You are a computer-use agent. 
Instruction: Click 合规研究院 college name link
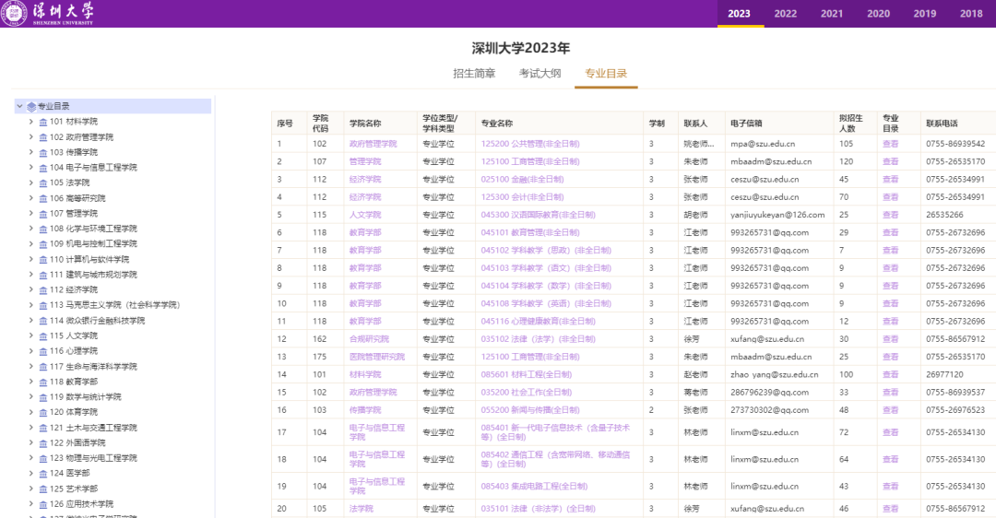tap(369, 339)
